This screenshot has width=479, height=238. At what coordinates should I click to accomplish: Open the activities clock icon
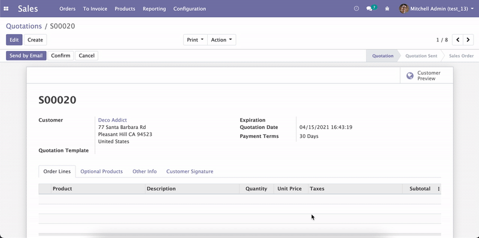pos(356,9)
